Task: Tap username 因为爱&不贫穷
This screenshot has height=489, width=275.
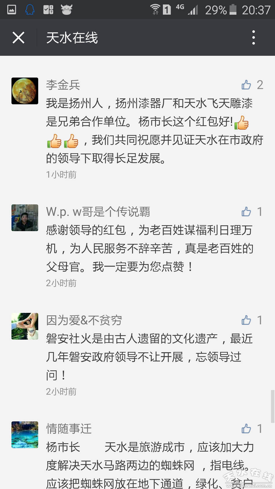Action: [x=84, y=320]
